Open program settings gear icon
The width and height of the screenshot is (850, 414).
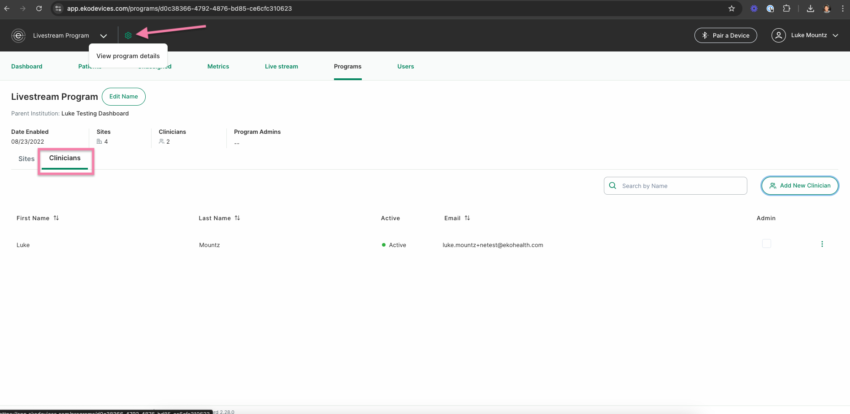(128, 35)
